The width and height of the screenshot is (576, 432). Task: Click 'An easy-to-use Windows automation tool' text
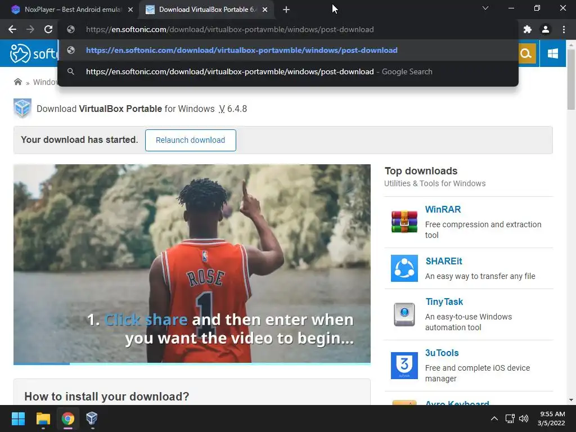point(469,322)
